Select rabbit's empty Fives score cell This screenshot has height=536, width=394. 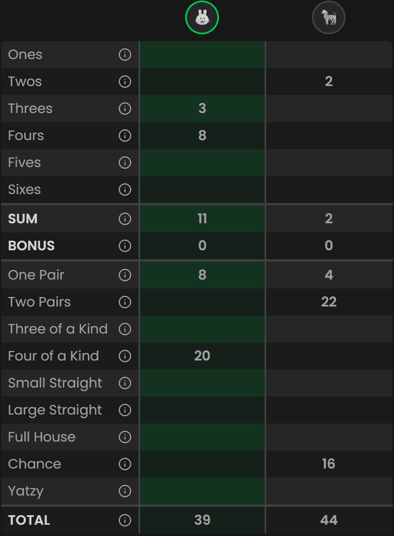pyautogui.click(x=202, y=163)
